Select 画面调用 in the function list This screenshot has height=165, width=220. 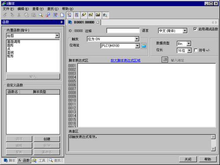14,42
